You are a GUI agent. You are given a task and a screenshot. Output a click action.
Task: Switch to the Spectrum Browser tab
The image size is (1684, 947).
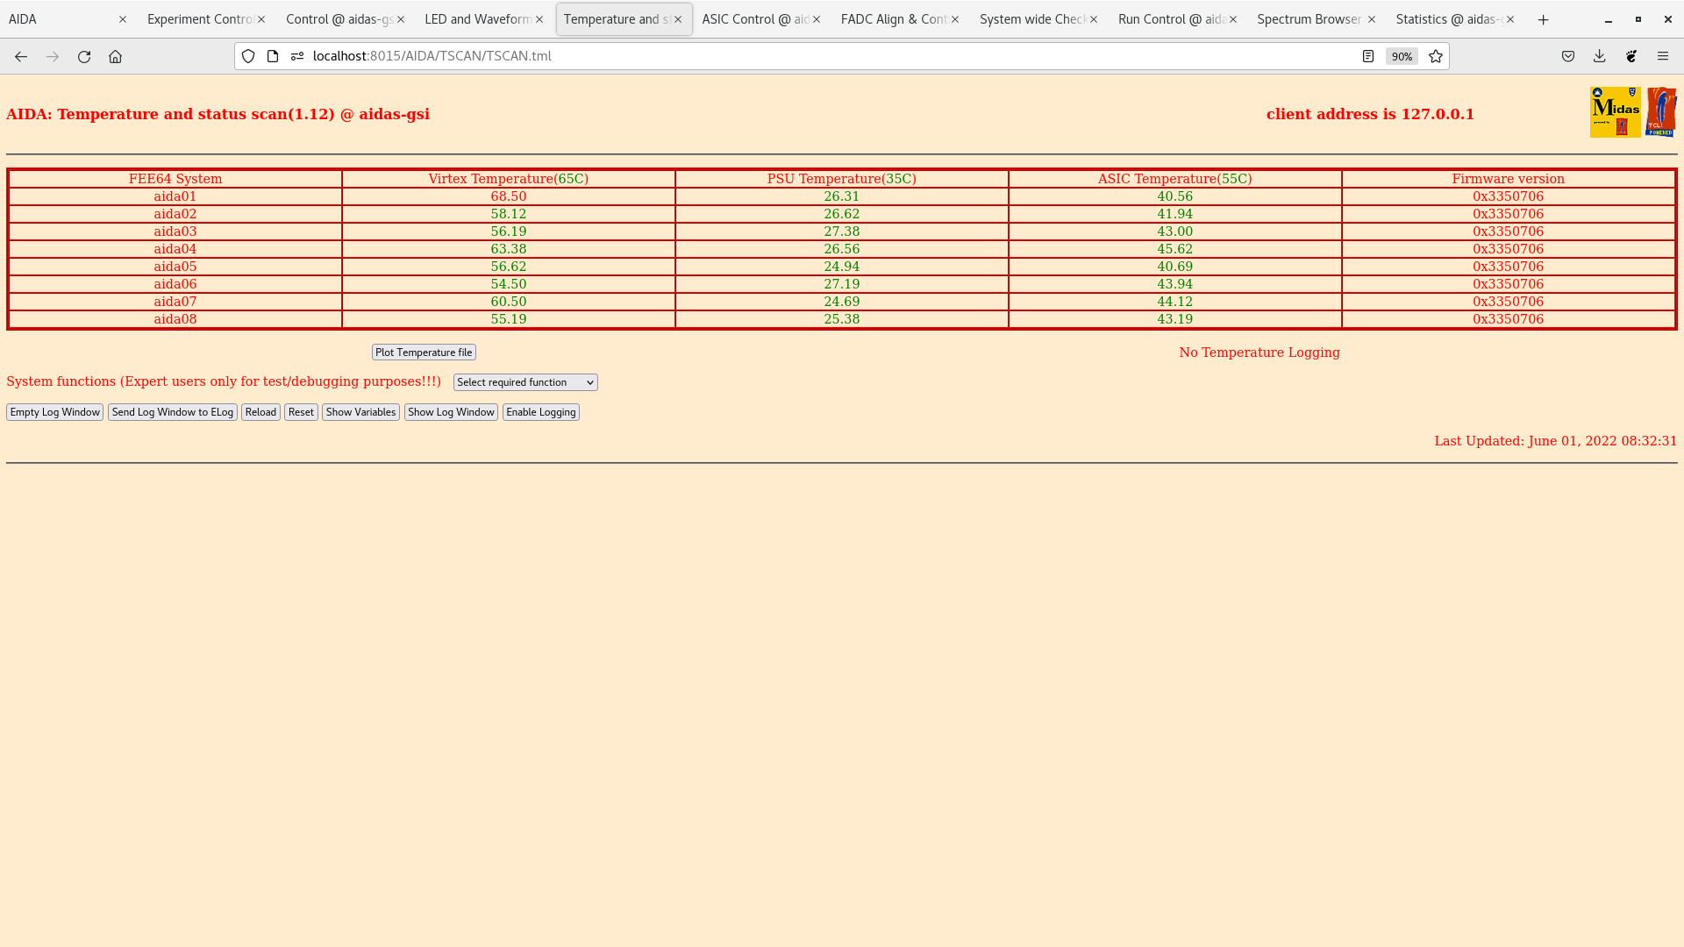click(x=1309, y=19)
